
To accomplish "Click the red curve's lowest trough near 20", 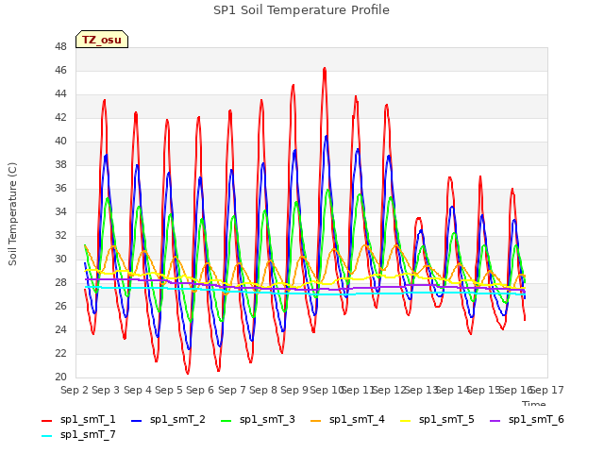I will click(188, 373).
